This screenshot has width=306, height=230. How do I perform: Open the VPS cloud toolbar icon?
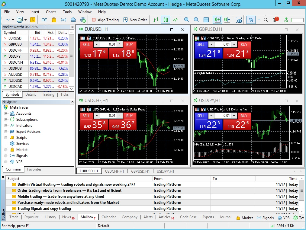point(73,20)
